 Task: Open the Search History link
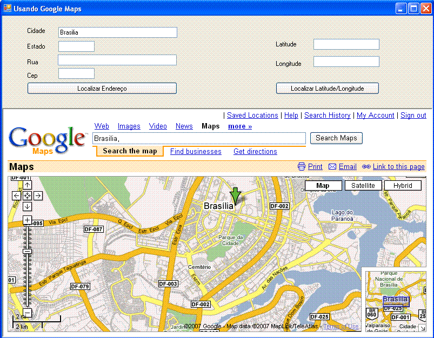(328, 116)
